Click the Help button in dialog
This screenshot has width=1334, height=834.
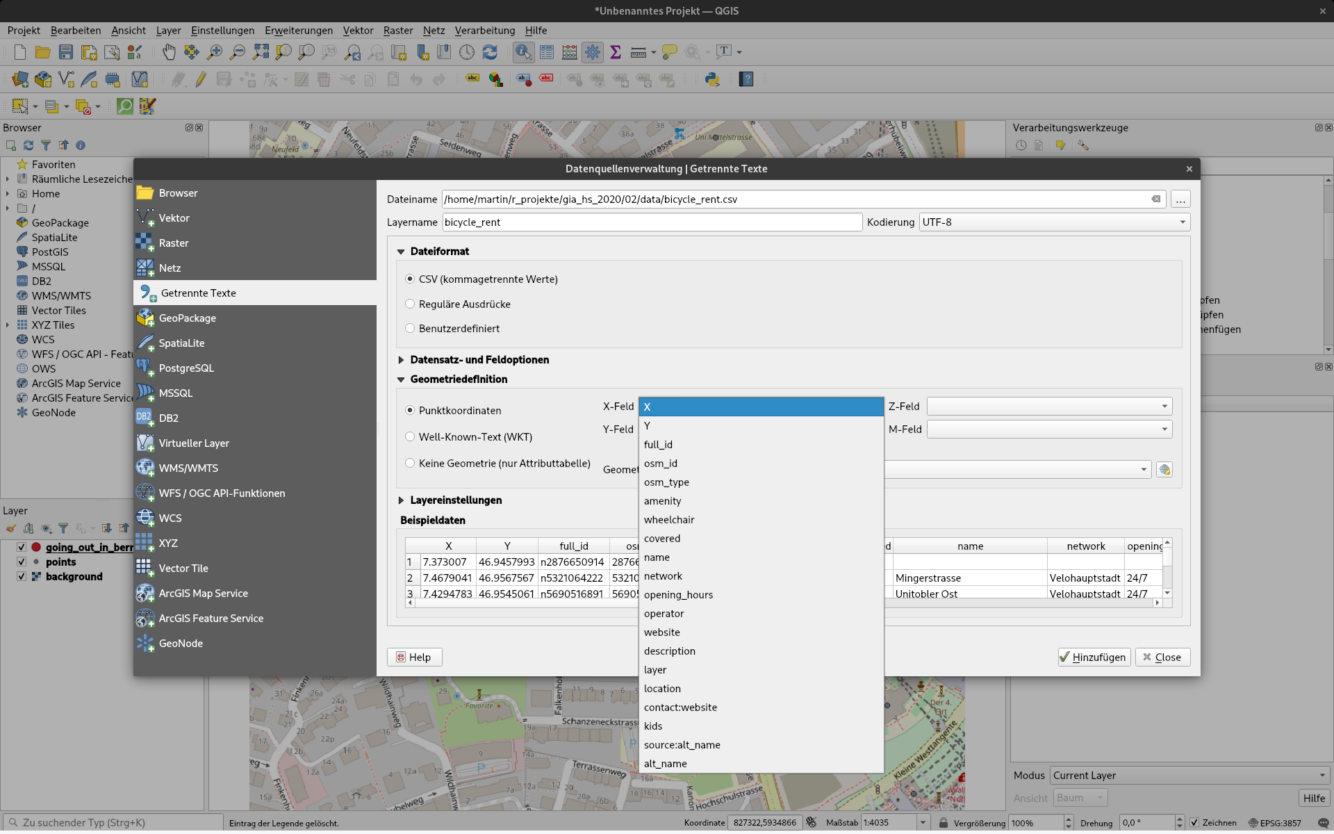pos(414,657)
